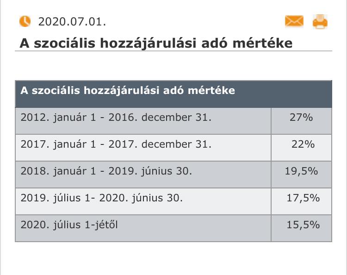
Task: Click the dark table header row
Action: tap(173, 94)
